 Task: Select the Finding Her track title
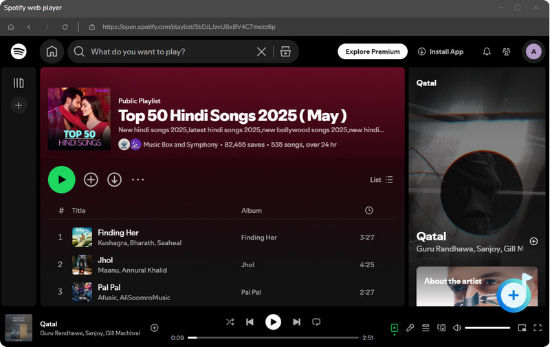[x=118, y=233]
